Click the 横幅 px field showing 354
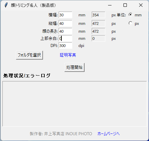Screen dimensions: 149x141 point(99,15)
